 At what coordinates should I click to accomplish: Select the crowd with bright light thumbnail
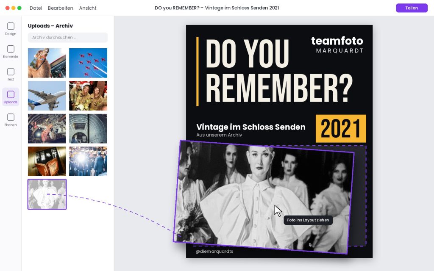click(88, 161)
